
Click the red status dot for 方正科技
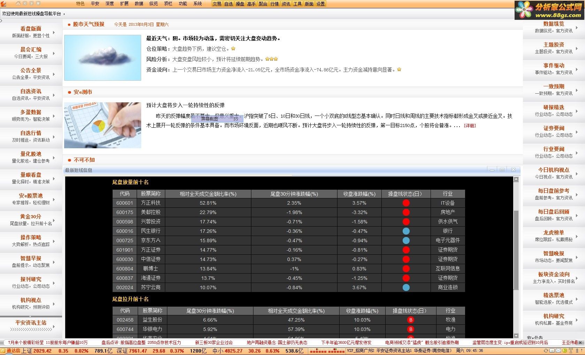coord(406,203)
